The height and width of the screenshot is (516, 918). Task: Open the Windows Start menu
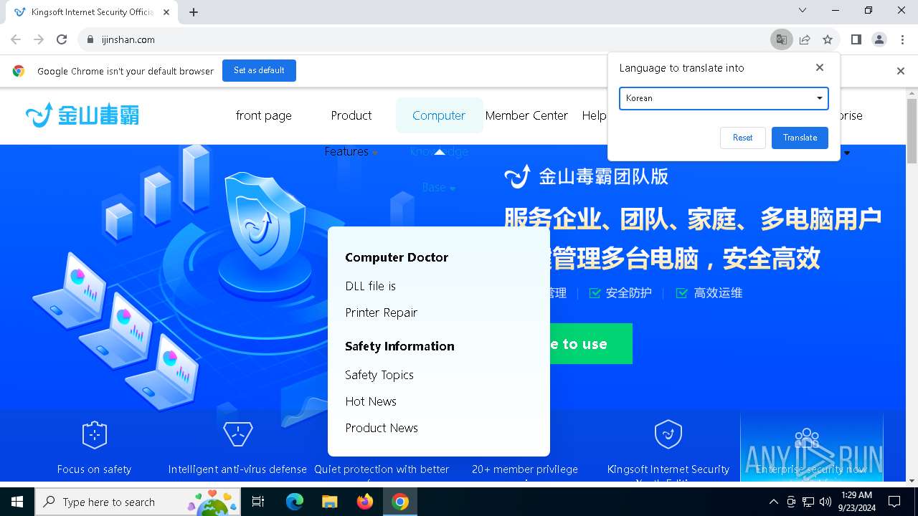[x=17, y=502]
